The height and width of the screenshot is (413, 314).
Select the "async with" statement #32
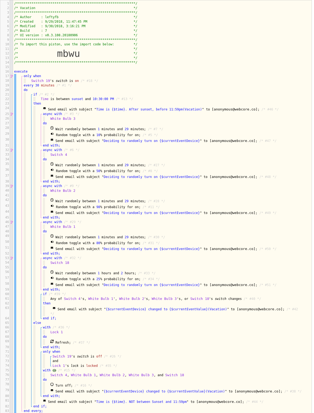pyautogui.click(x=53, y=258)
